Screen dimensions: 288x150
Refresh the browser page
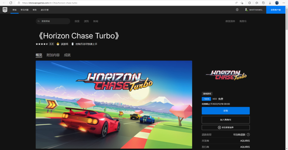click(11, 3)
